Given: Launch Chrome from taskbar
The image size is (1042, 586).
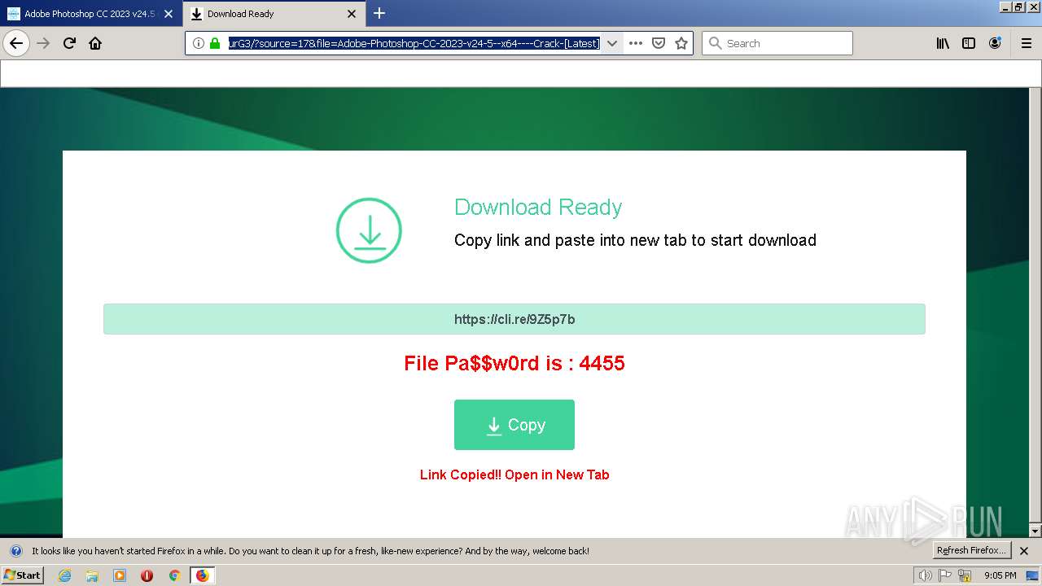Looking at the screenshot, I should pos(174,575).
